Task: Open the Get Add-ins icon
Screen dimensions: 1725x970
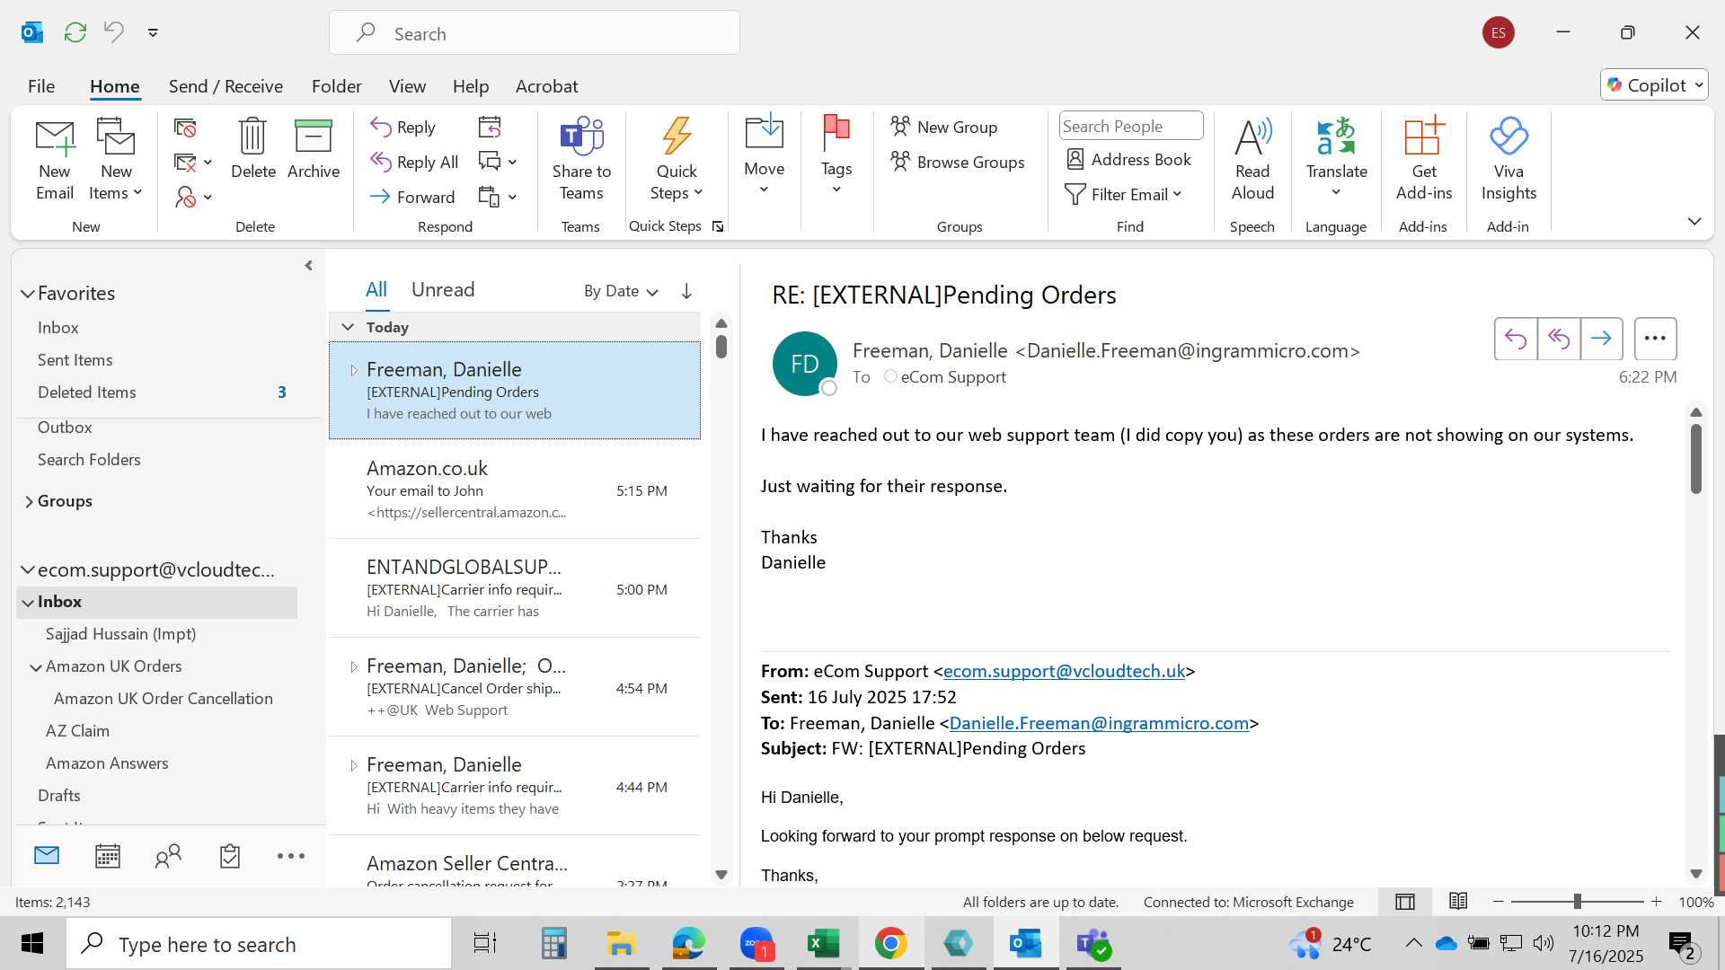Action: coord(1424,137)
